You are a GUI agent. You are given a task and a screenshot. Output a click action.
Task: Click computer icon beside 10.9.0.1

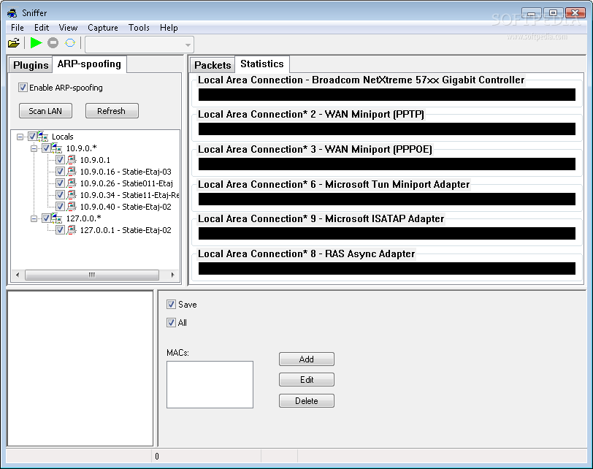point(71,160)
